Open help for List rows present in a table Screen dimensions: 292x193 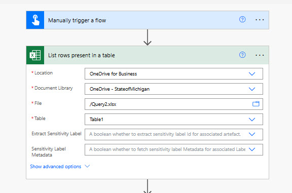point(242,55)
